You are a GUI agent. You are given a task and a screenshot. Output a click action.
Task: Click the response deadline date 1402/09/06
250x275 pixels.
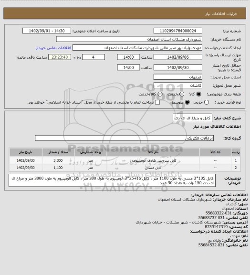click(x=178, y=57)
